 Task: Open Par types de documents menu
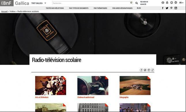pyautogui.click(x=79, y=8)
